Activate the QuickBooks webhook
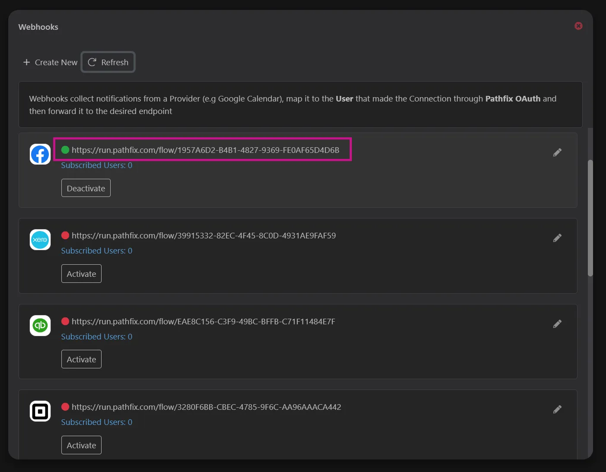The image size is (606, 472). click(81, 359)
